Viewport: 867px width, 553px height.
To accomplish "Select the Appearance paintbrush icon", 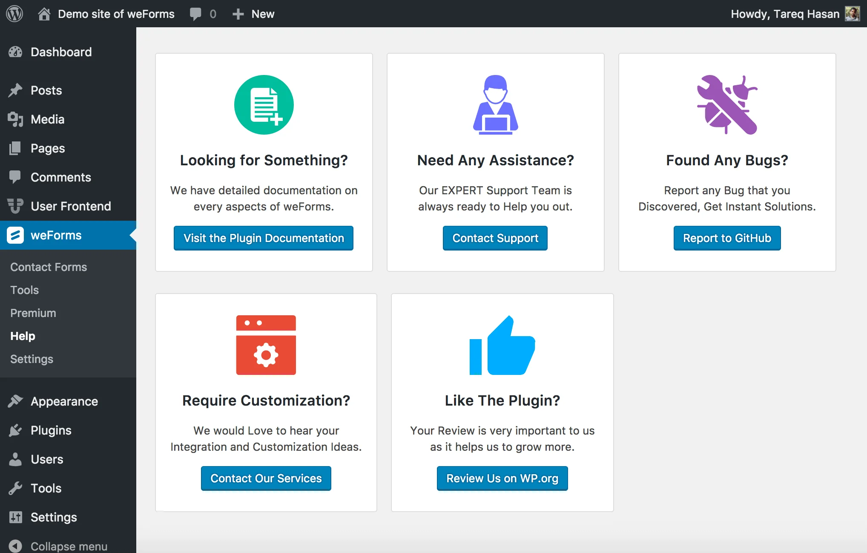I will pos(16,401).
